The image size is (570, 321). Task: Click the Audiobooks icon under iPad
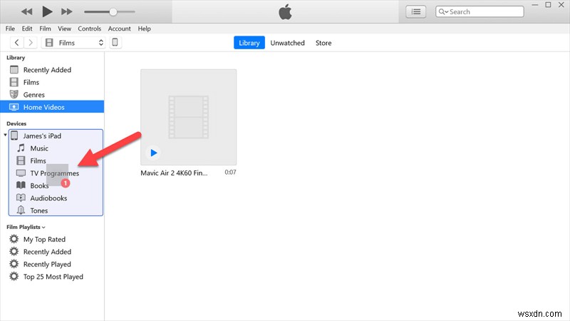pyautogui.click(x=21, y=198)
